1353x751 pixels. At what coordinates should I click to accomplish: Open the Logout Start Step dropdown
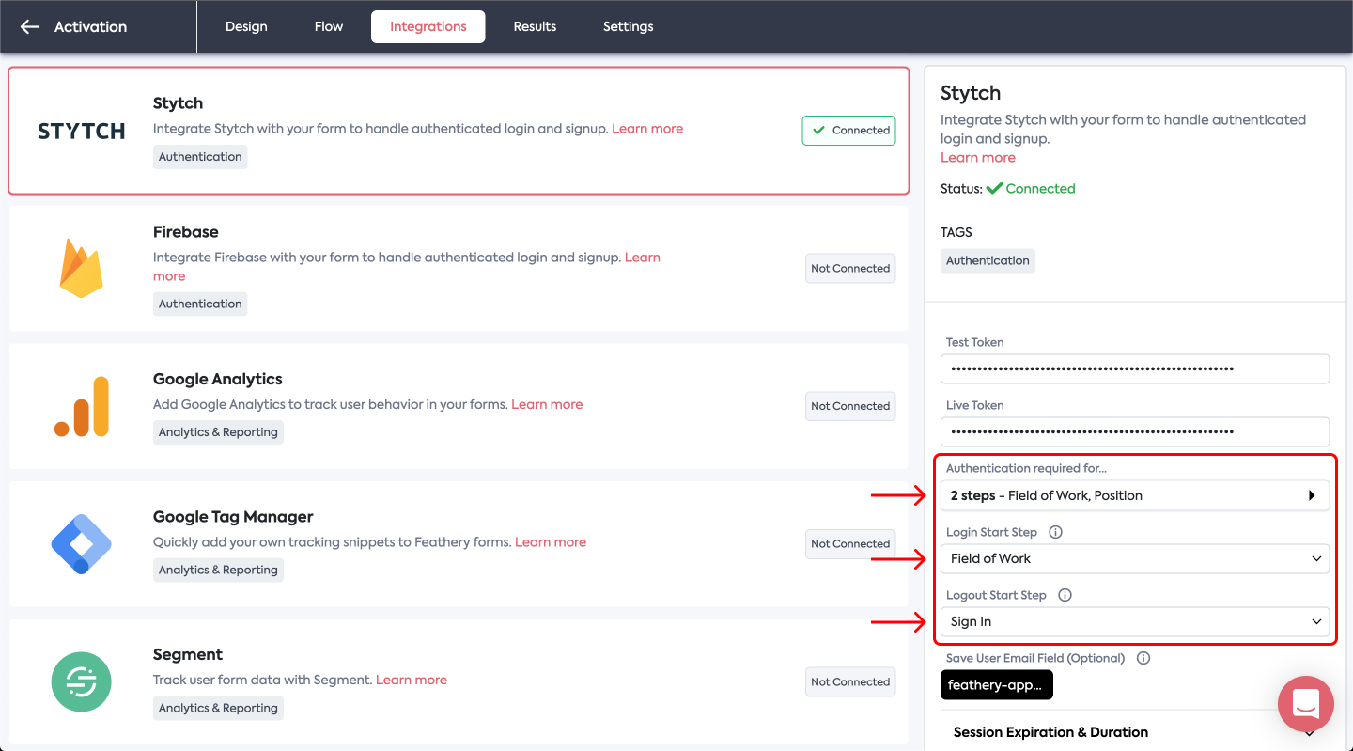tap(1134, 621)
